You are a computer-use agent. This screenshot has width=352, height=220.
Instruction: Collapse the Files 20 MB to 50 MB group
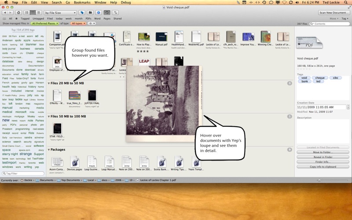click(49, 83)
